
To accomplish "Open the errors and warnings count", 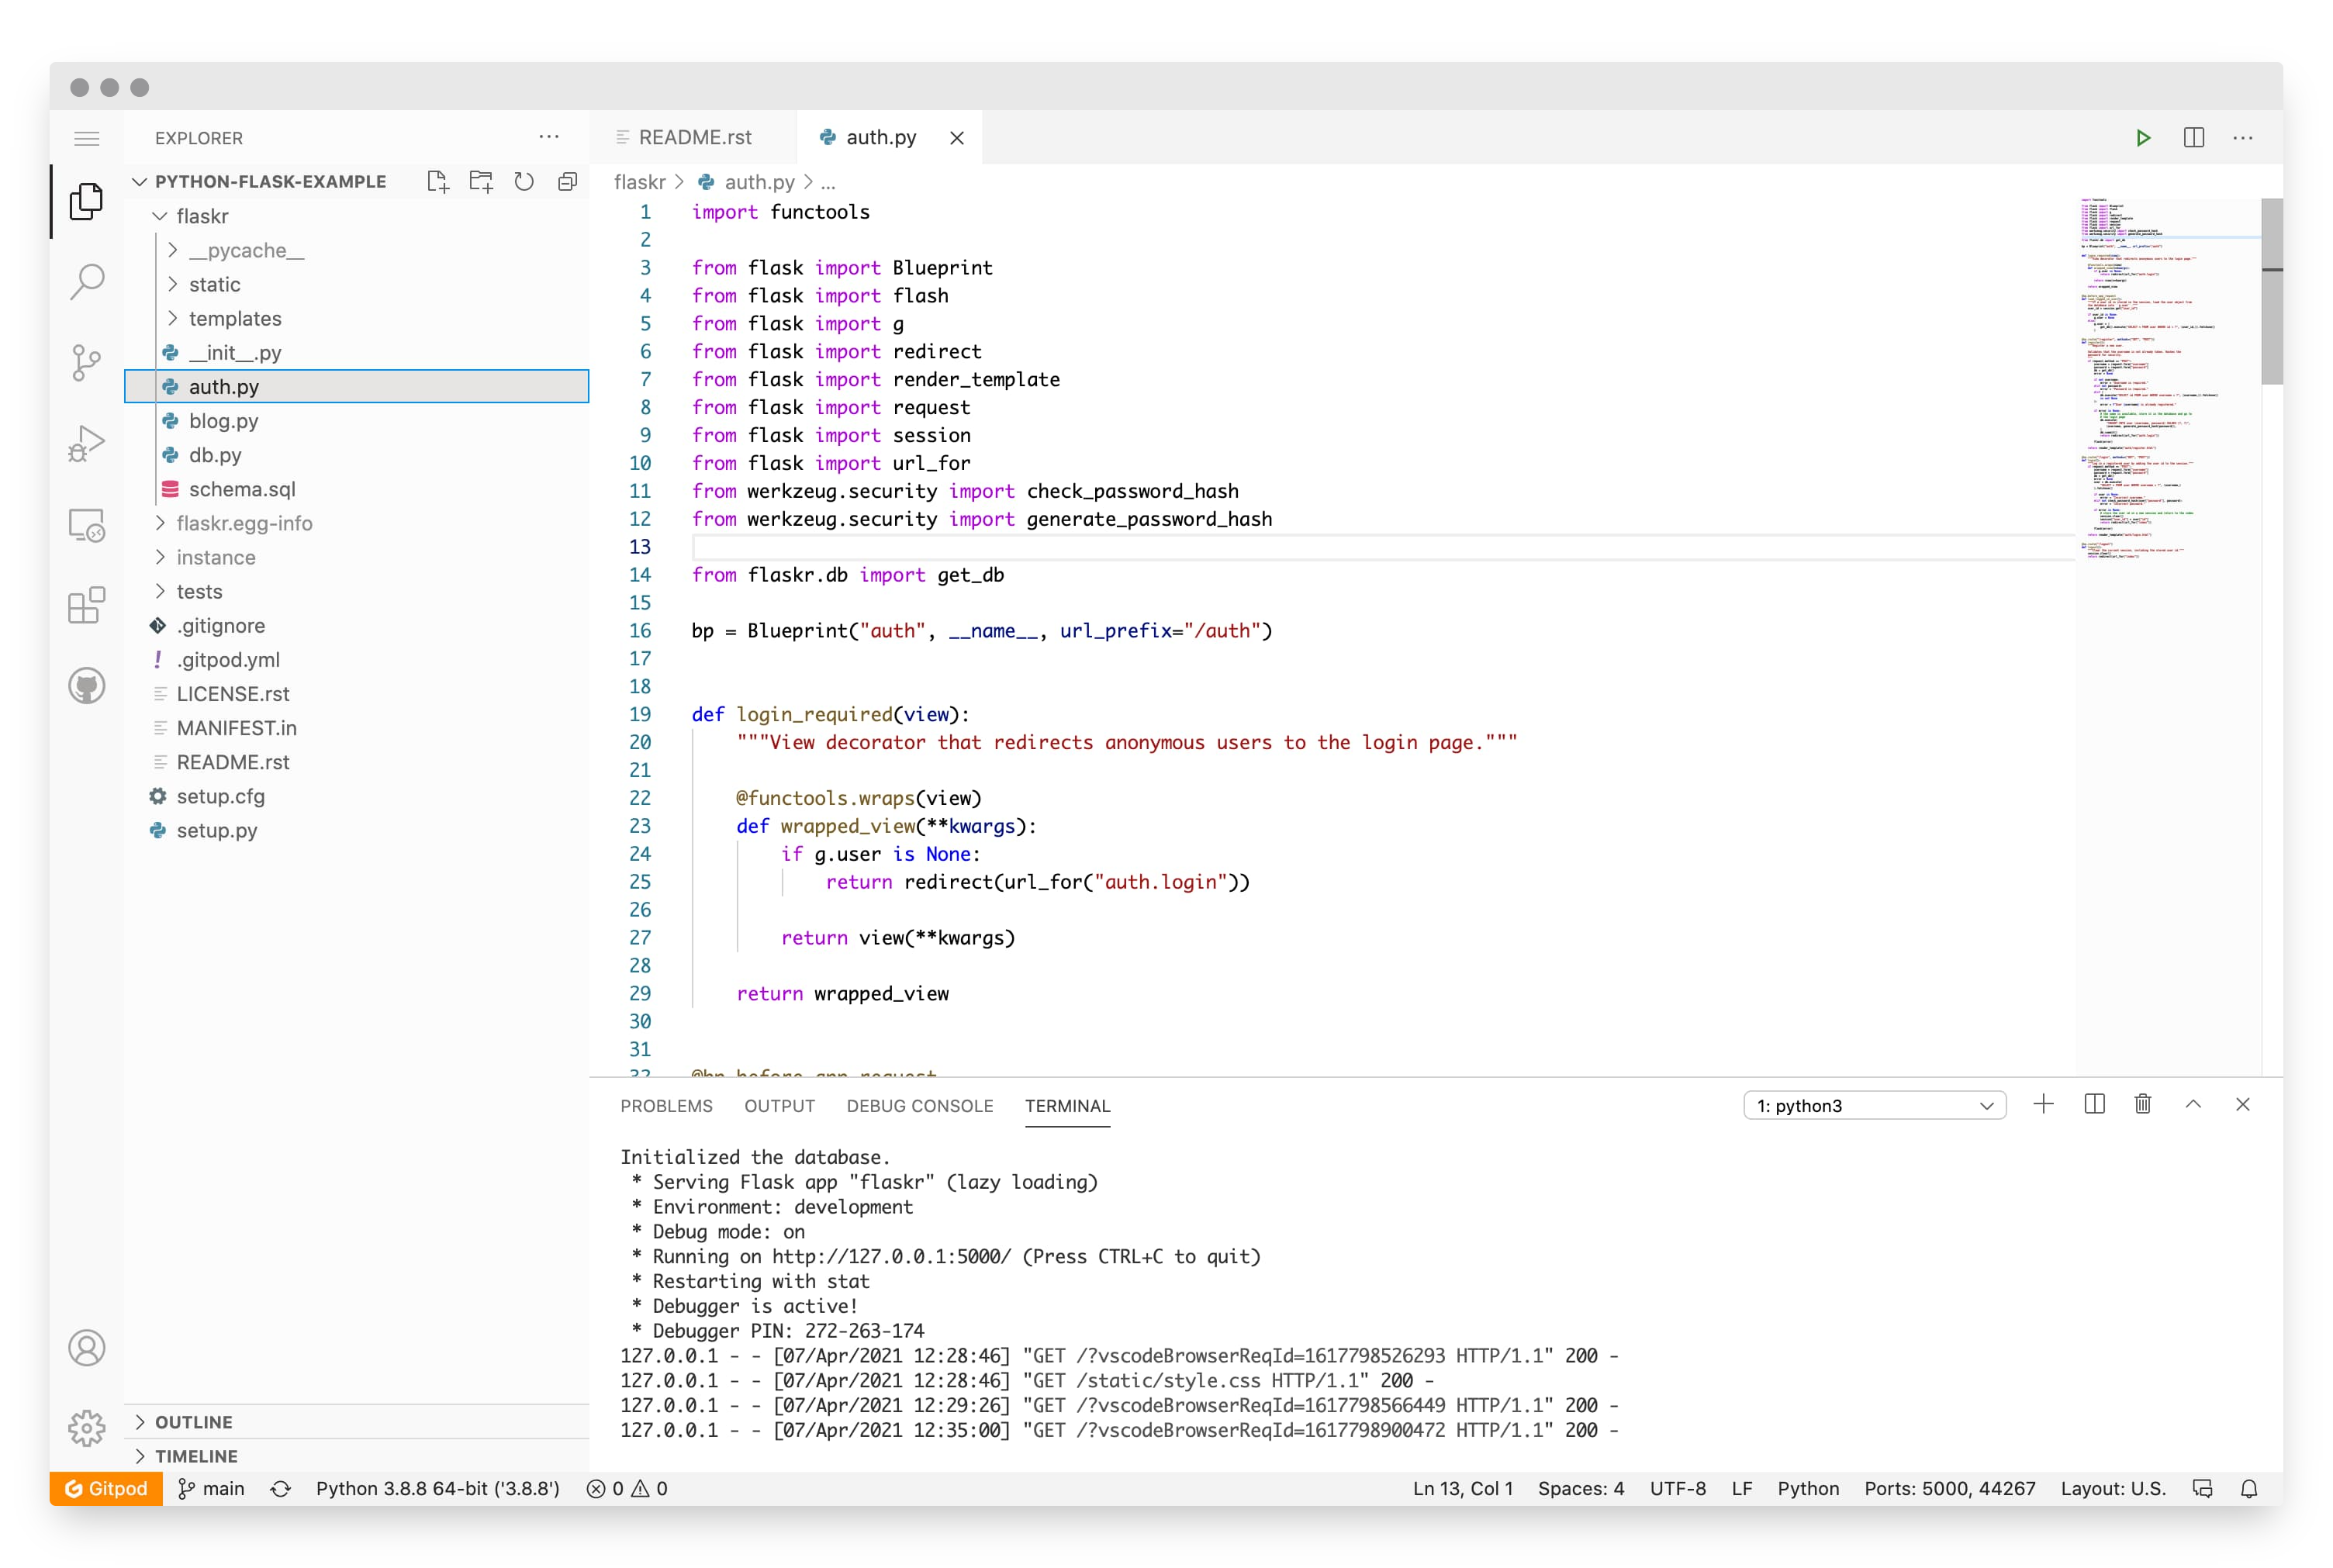I will click(x=627, y=1488).
